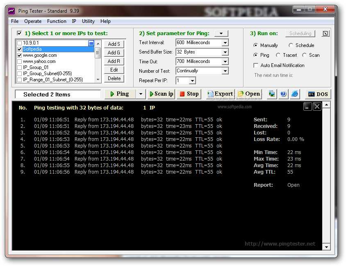Choose the Tracert run mode radio
This screenshot has height=266, width=346.
point(278,55)
